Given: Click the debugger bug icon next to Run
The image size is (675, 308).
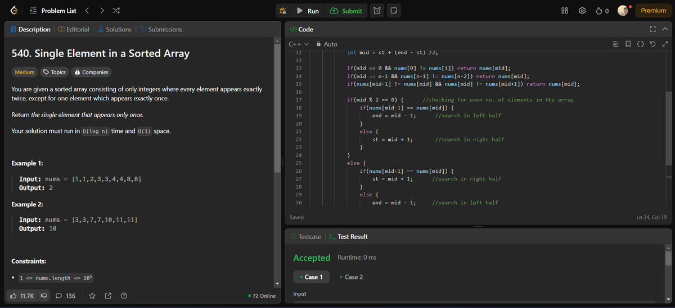Looking at the screenshot, I should (x=283, y=11).
